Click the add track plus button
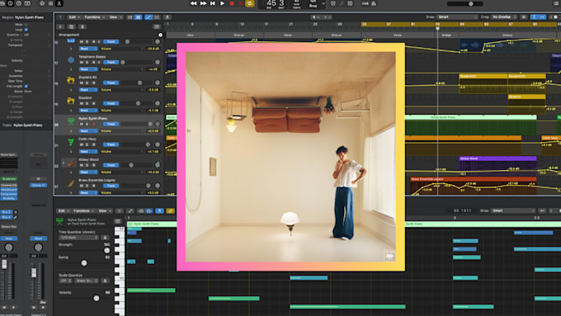 [x=60, y=27]
